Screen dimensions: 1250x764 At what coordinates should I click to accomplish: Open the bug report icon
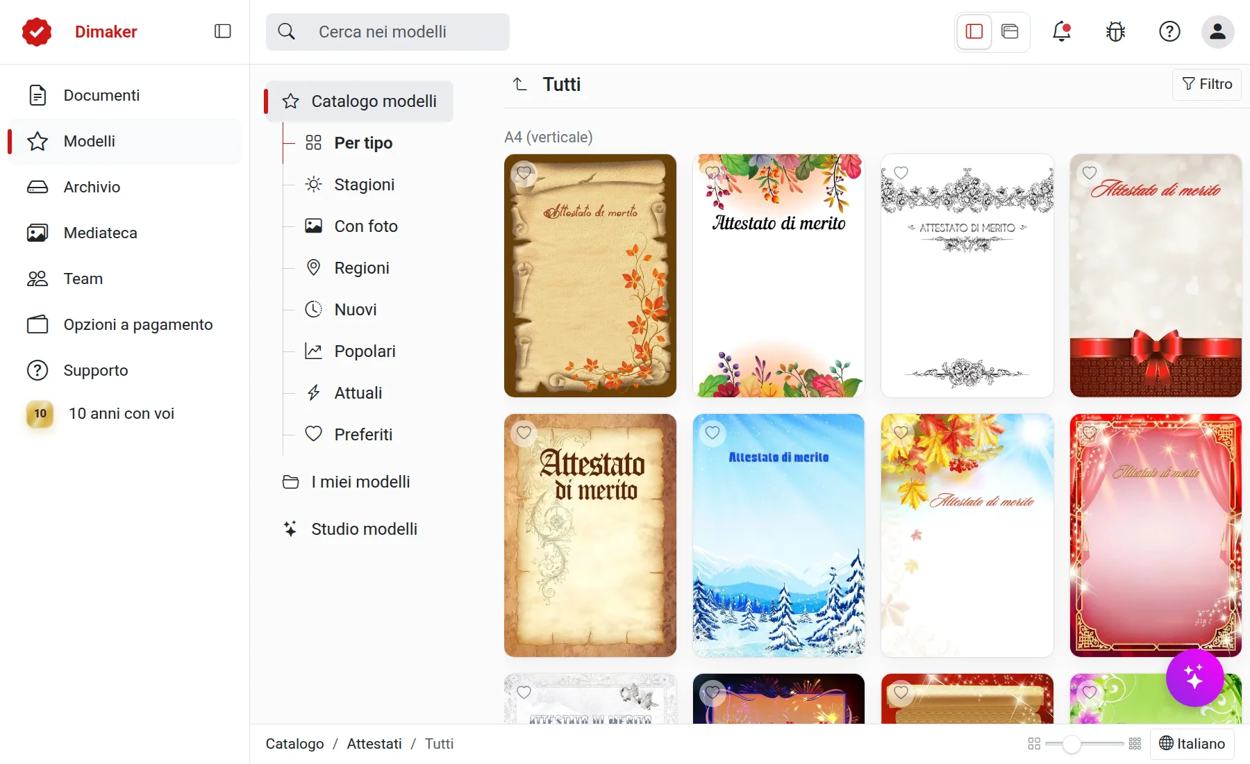pyautogui.click(x=1115, y=31)
